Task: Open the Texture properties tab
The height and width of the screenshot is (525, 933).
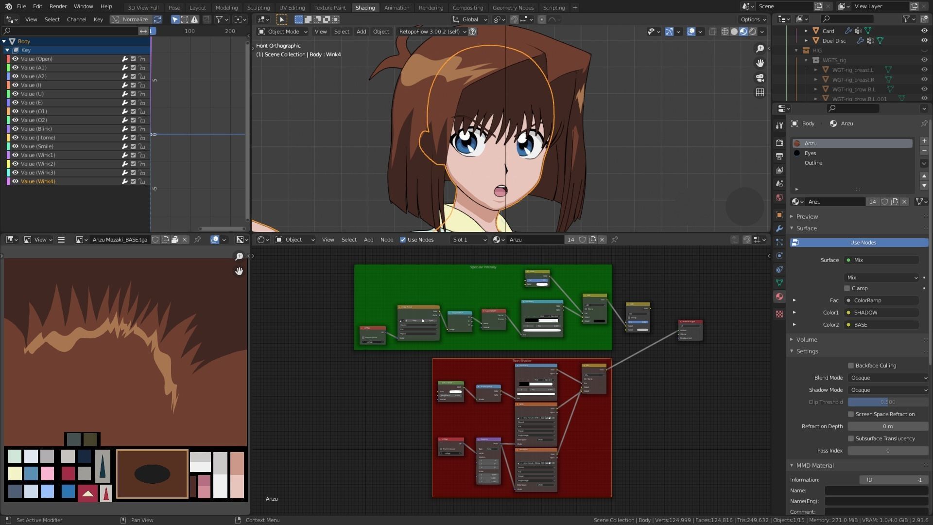Action: tap(779, 314)
